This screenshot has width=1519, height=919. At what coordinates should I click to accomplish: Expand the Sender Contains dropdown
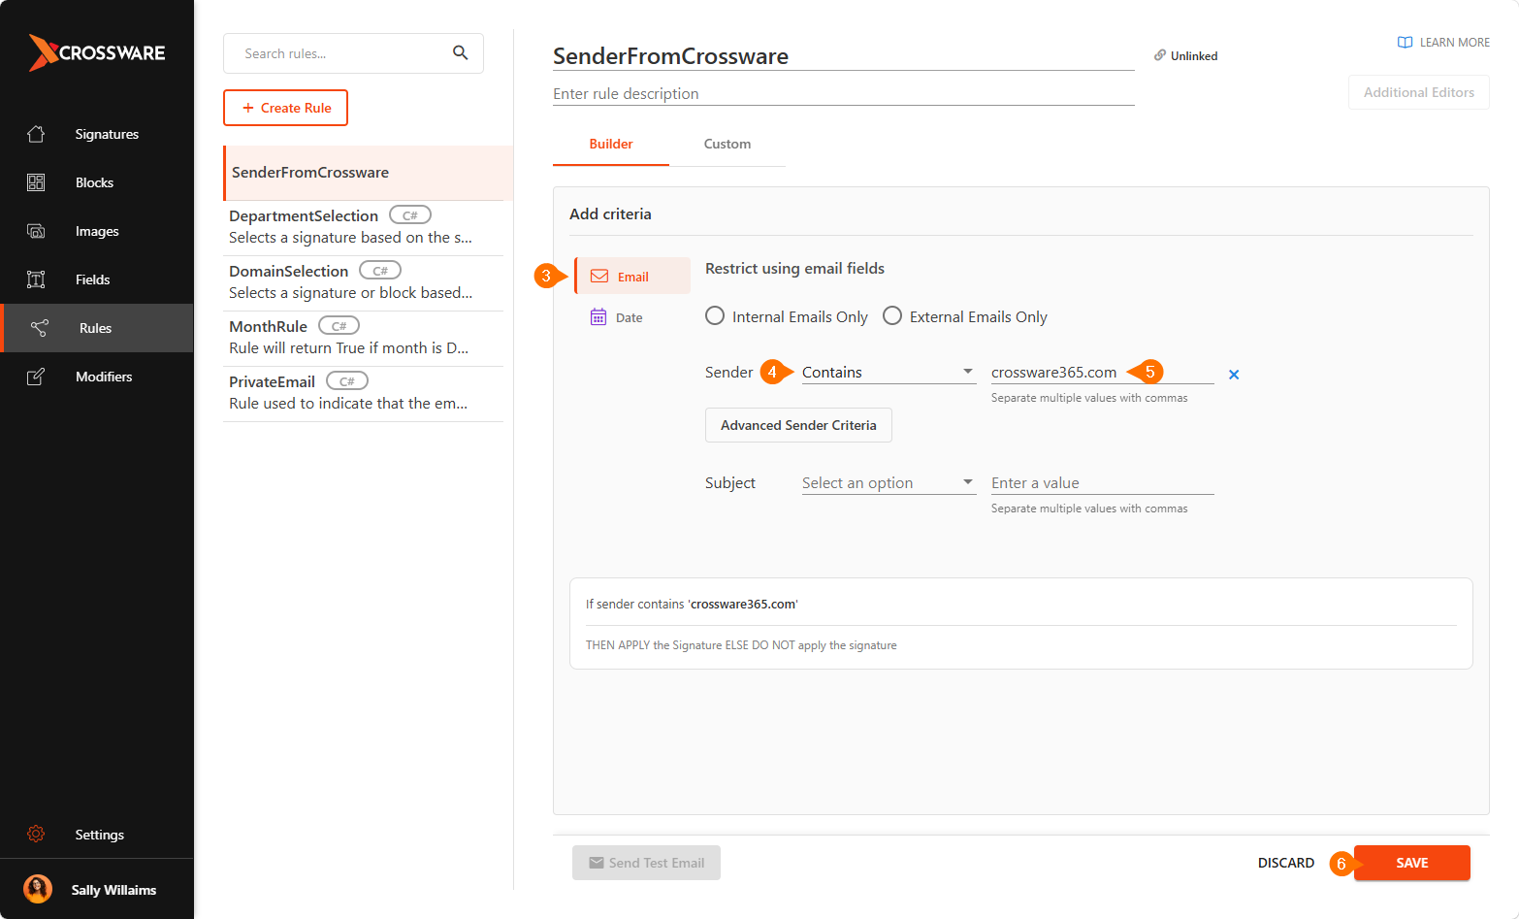click(889, 372)
